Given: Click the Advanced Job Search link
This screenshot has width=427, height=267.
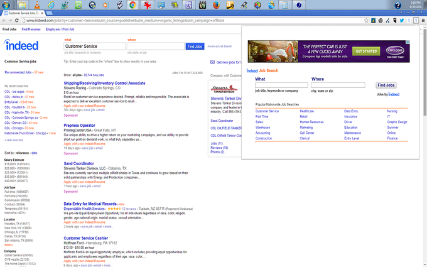Looking at the screenshot, I should click(x=220, y=46).
